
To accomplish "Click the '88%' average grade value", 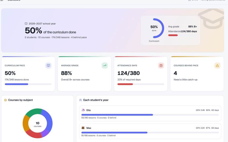I will 66,73.
